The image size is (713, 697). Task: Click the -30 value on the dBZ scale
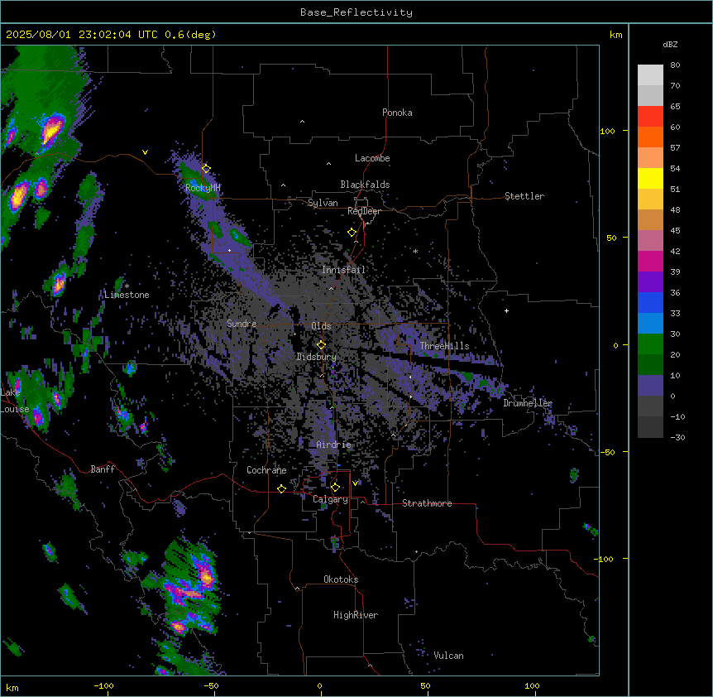coord(677,437)
